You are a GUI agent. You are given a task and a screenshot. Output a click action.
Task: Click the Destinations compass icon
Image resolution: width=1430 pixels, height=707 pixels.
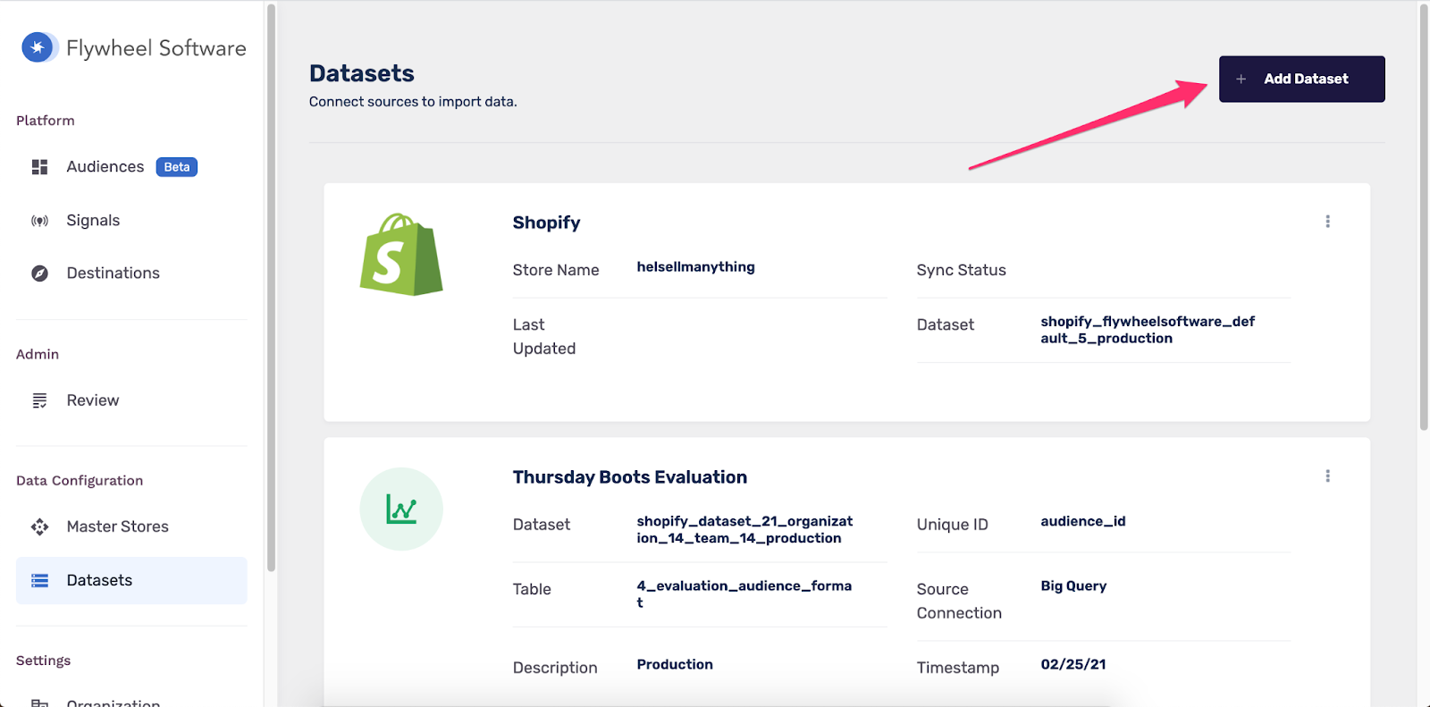(x=39, y=274)
